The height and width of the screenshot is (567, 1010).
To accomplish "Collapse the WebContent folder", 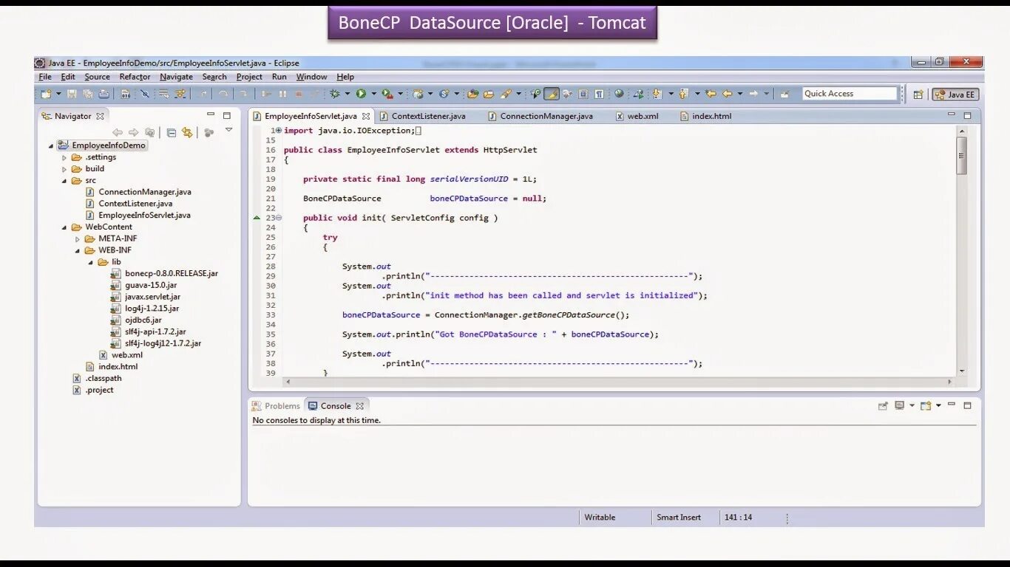I will (64, 227).
